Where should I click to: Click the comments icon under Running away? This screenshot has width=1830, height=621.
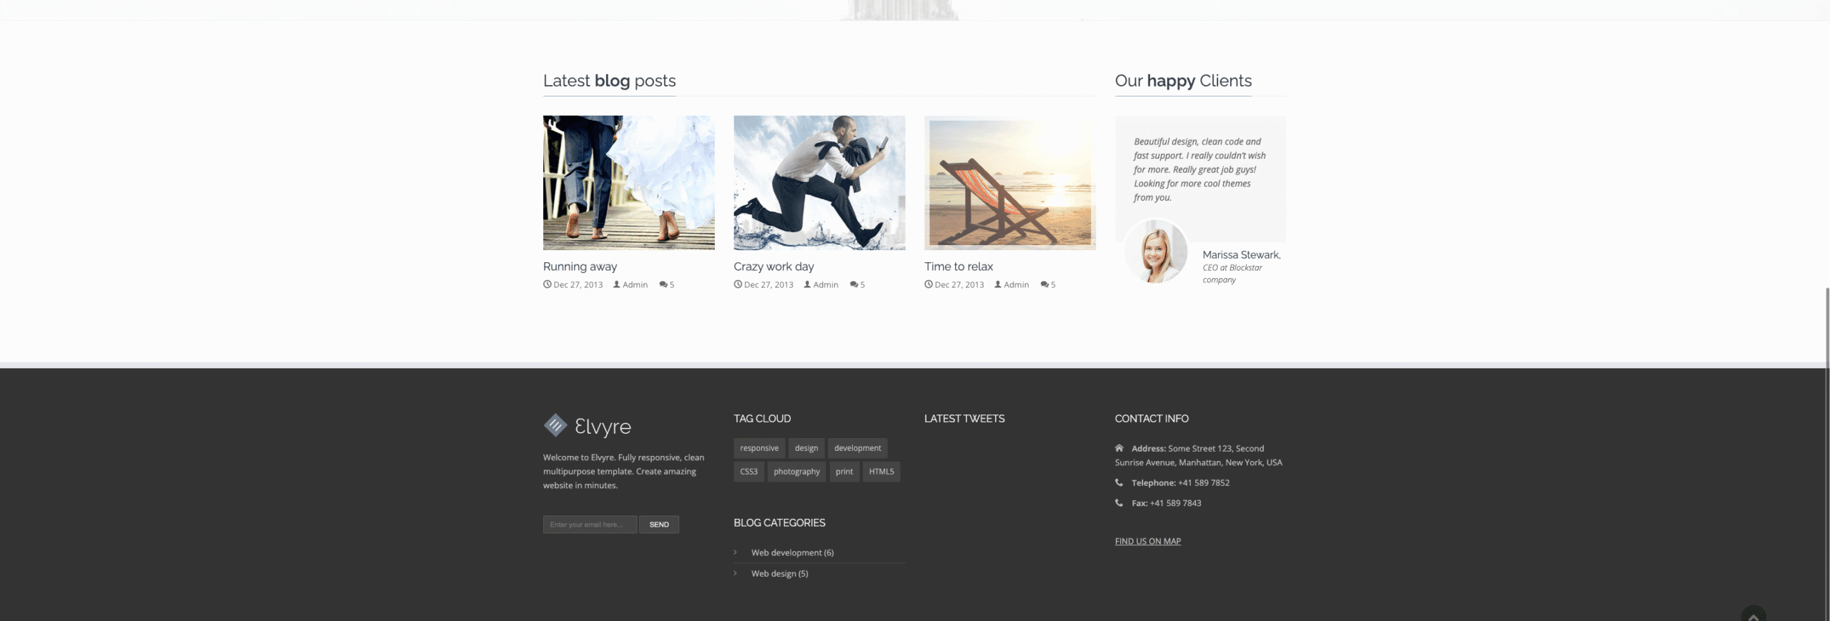coord(663,284)
